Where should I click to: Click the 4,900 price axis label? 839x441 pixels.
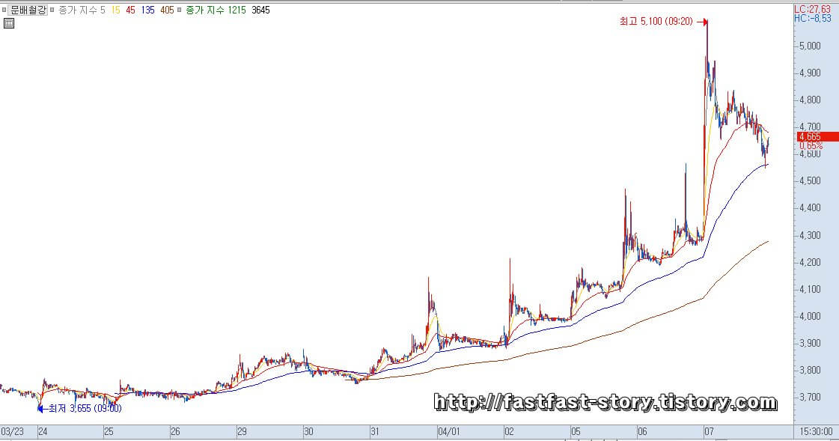pyautogui.click(x=810, y=73)
